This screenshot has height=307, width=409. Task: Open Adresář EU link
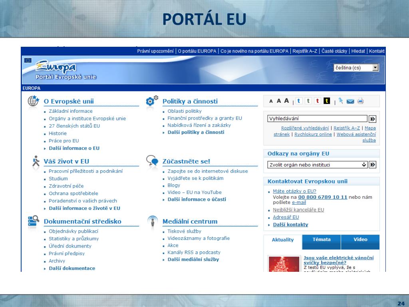pyautogui.click(x=286, y=217)
